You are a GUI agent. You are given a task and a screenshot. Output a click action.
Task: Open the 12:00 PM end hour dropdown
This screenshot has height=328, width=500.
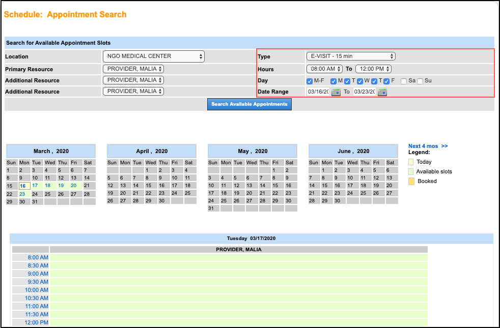(373, 69)
